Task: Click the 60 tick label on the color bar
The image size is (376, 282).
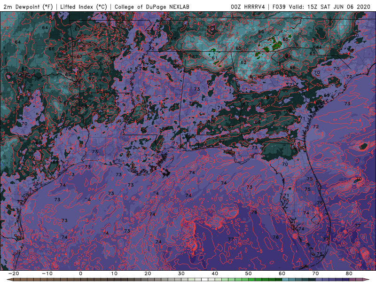Action: click(282, 274)
